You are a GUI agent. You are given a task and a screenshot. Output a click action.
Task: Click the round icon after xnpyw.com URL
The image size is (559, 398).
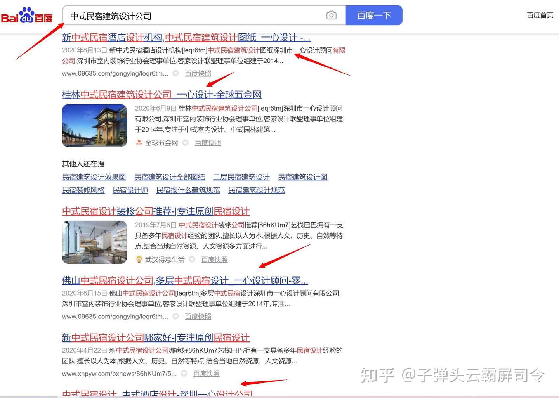pos(184,374)
